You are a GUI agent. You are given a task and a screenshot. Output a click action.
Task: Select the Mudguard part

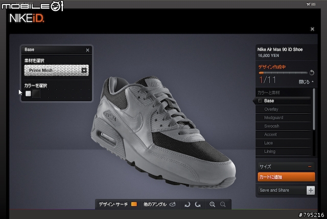tap(283, 118)
